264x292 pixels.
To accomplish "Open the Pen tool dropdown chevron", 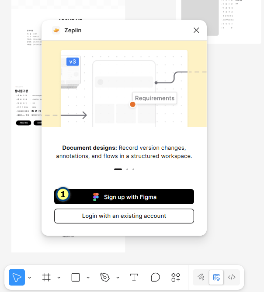I will point(118,278).
